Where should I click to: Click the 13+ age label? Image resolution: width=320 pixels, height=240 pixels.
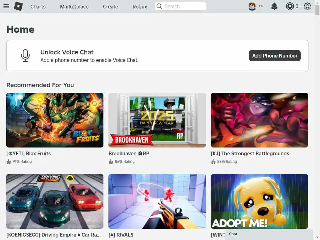pyautogui.click(x=261, y=6)
